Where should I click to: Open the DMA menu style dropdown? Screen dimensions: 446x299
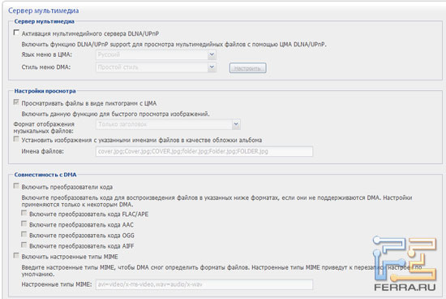tap(156, 67)
